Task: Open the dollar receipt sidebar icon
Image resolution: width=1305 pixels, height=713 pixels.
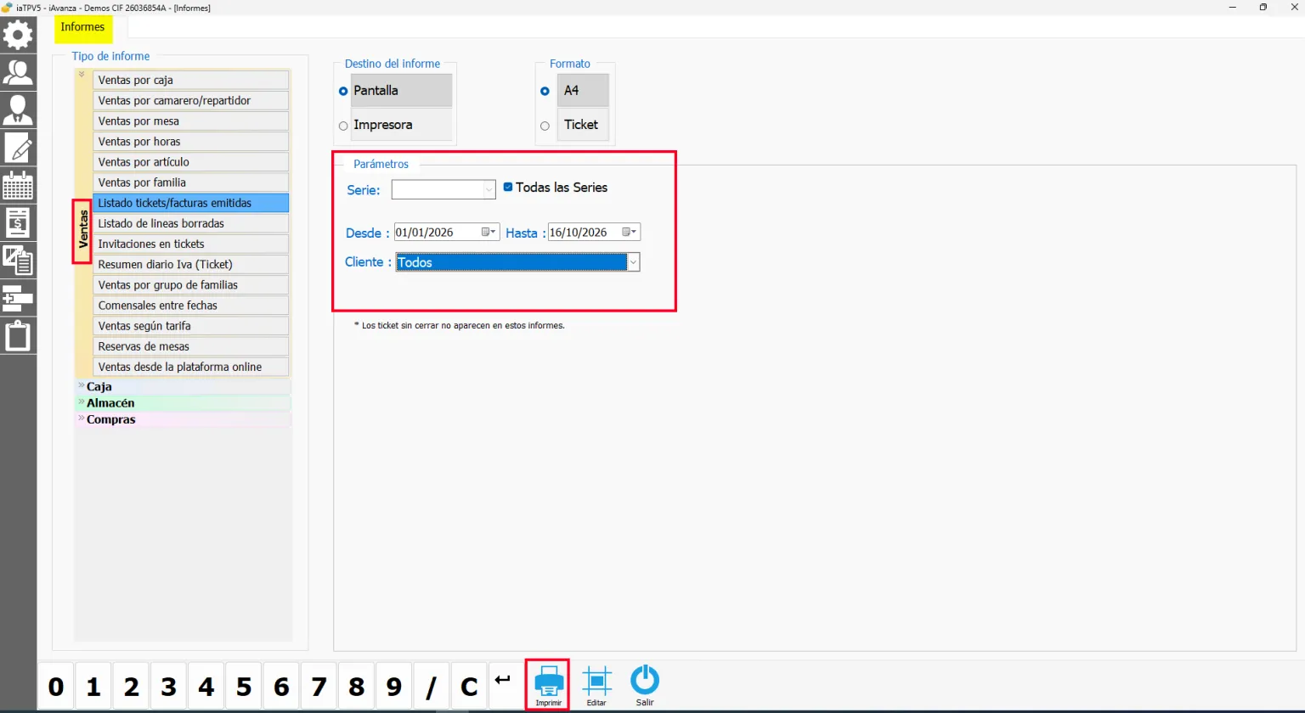Action: [x=18, y=222]
